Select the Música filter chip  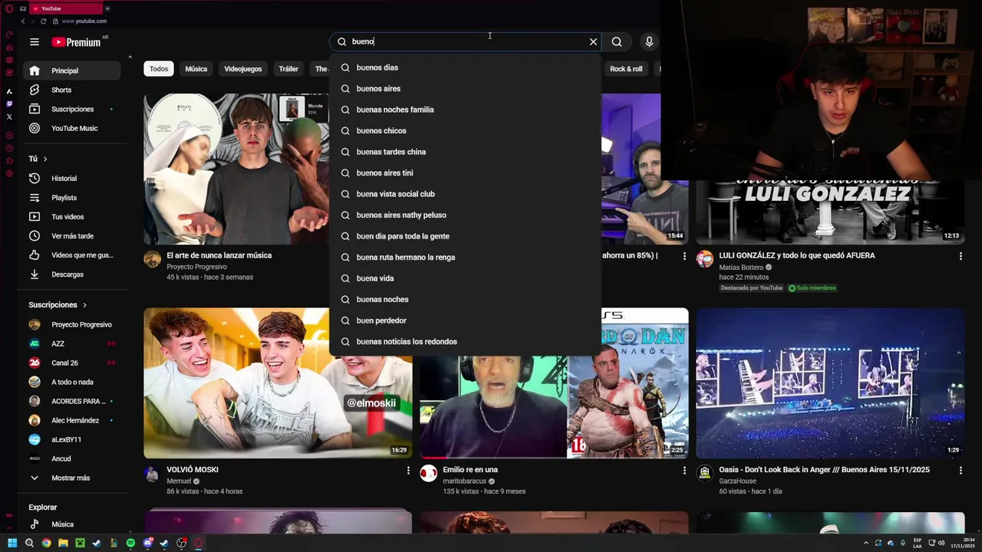point(196,69)
